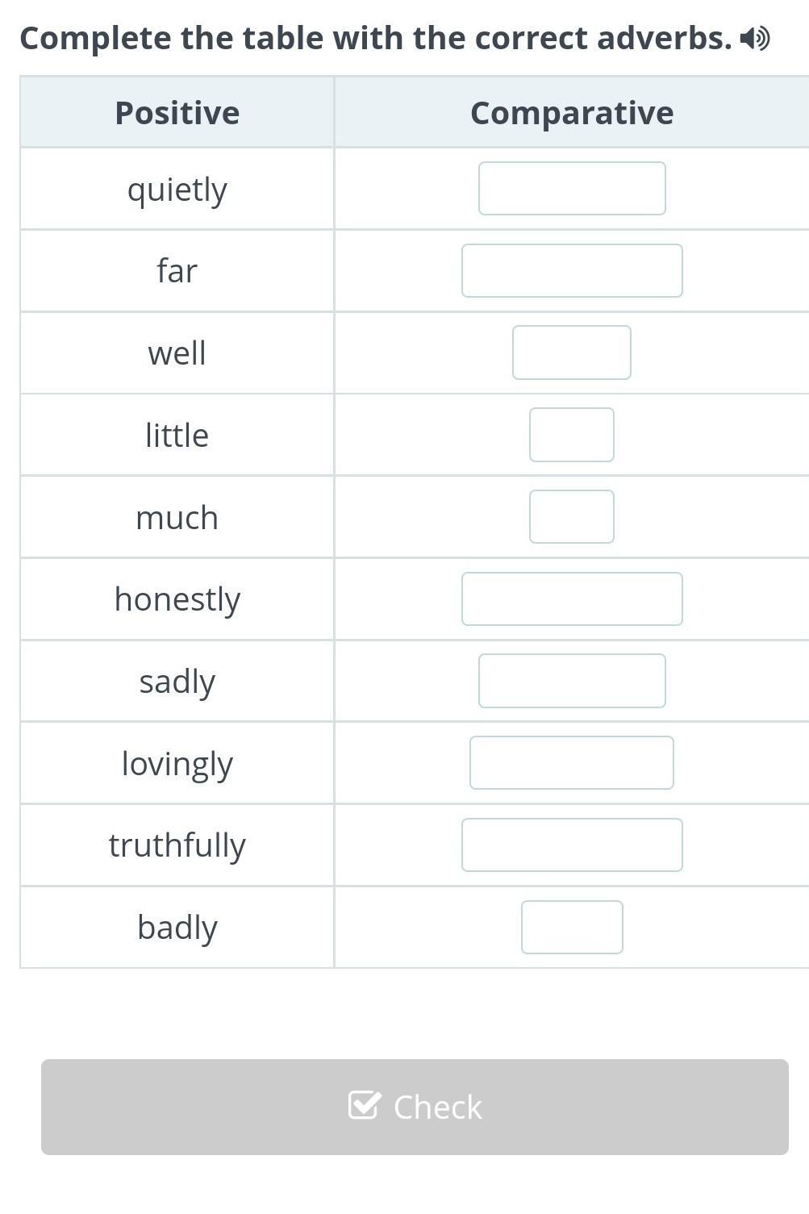Focus the input field beside lovingly

pos(572,762)
